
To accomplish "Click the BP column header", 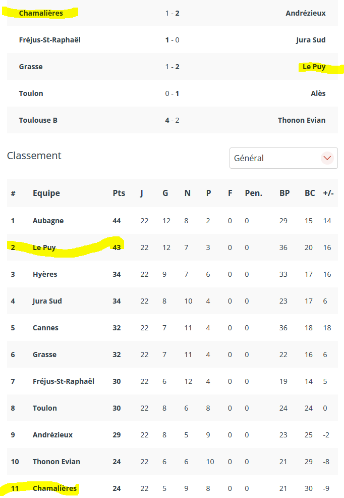I will pos(284,193).
